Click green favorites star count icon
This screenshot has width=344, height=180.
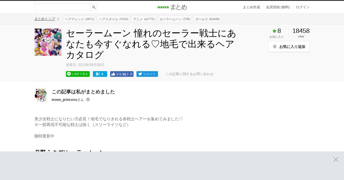(x=274, y=31)
